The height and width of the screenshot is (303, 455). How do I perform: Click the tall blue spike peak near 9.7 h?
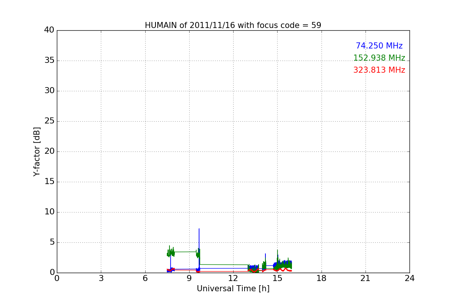(199, 229)
